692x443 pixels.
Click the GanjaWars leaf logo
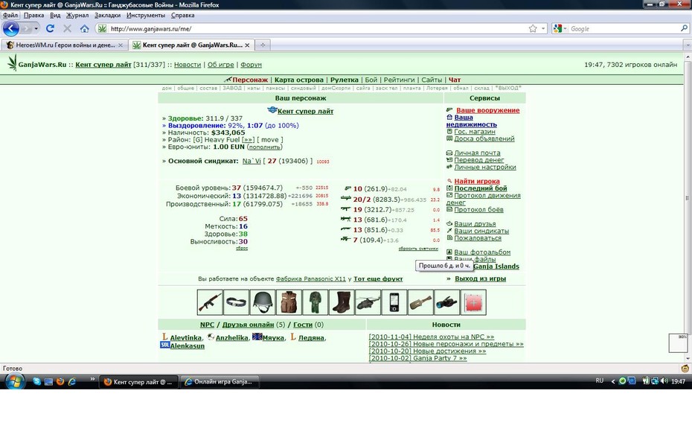pyautogui.click(x=13, y=63)
